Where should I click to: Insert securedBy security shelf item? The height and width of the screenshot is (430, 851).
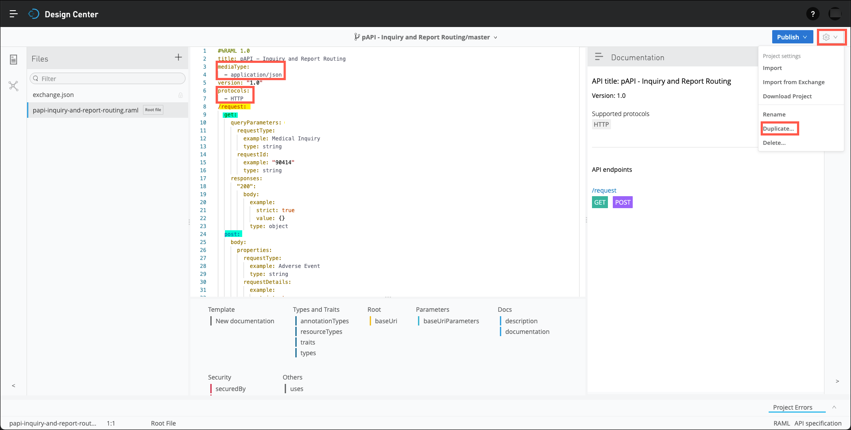(x=230, y=389)
